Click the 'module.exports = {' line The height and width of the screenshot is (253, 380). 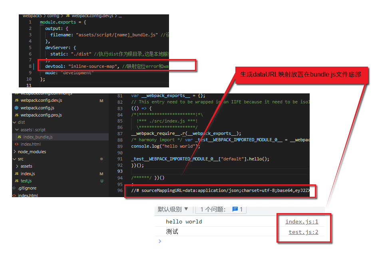(x=63, y=22)
